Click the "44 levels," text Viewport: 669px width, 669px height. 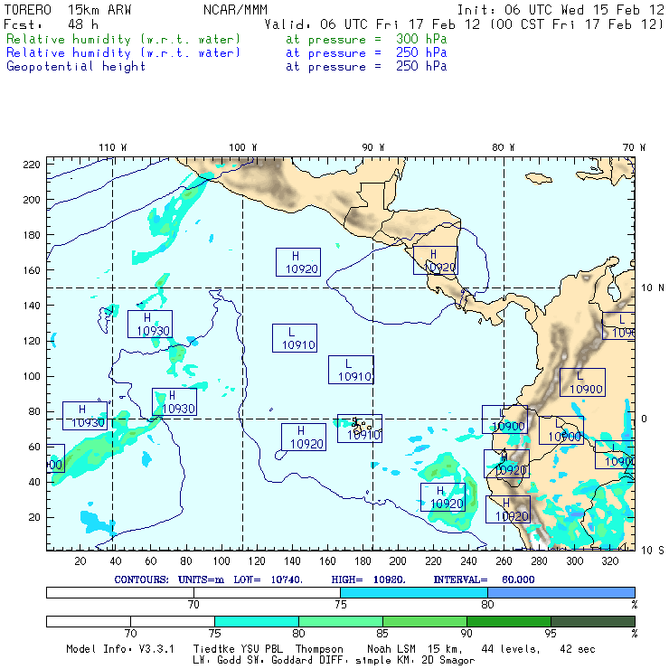(511, 649)
